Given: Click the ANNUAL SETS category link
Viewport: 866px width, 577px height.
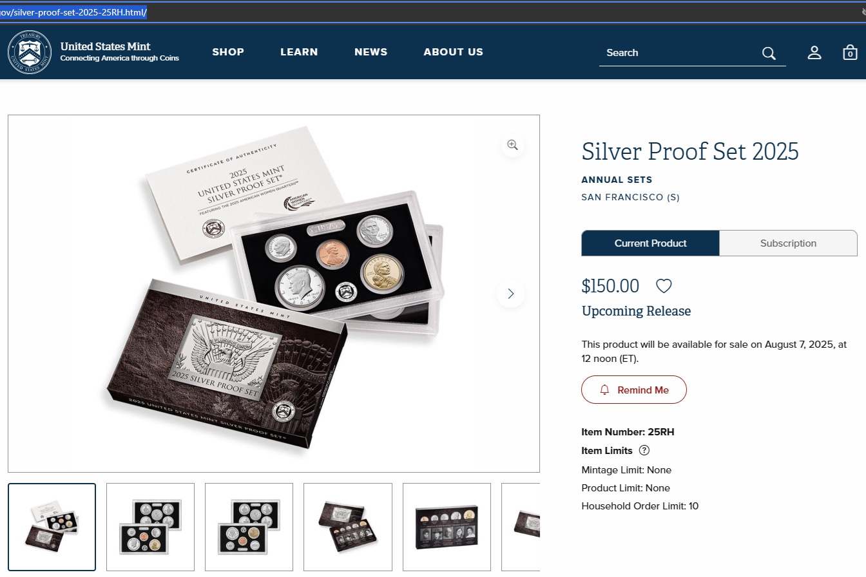Looking at the screenshot, I should (x=617, y=180).
